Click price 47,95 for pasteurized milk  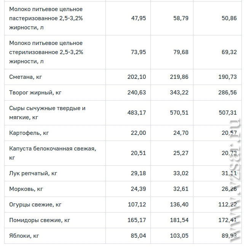(139, 18)
